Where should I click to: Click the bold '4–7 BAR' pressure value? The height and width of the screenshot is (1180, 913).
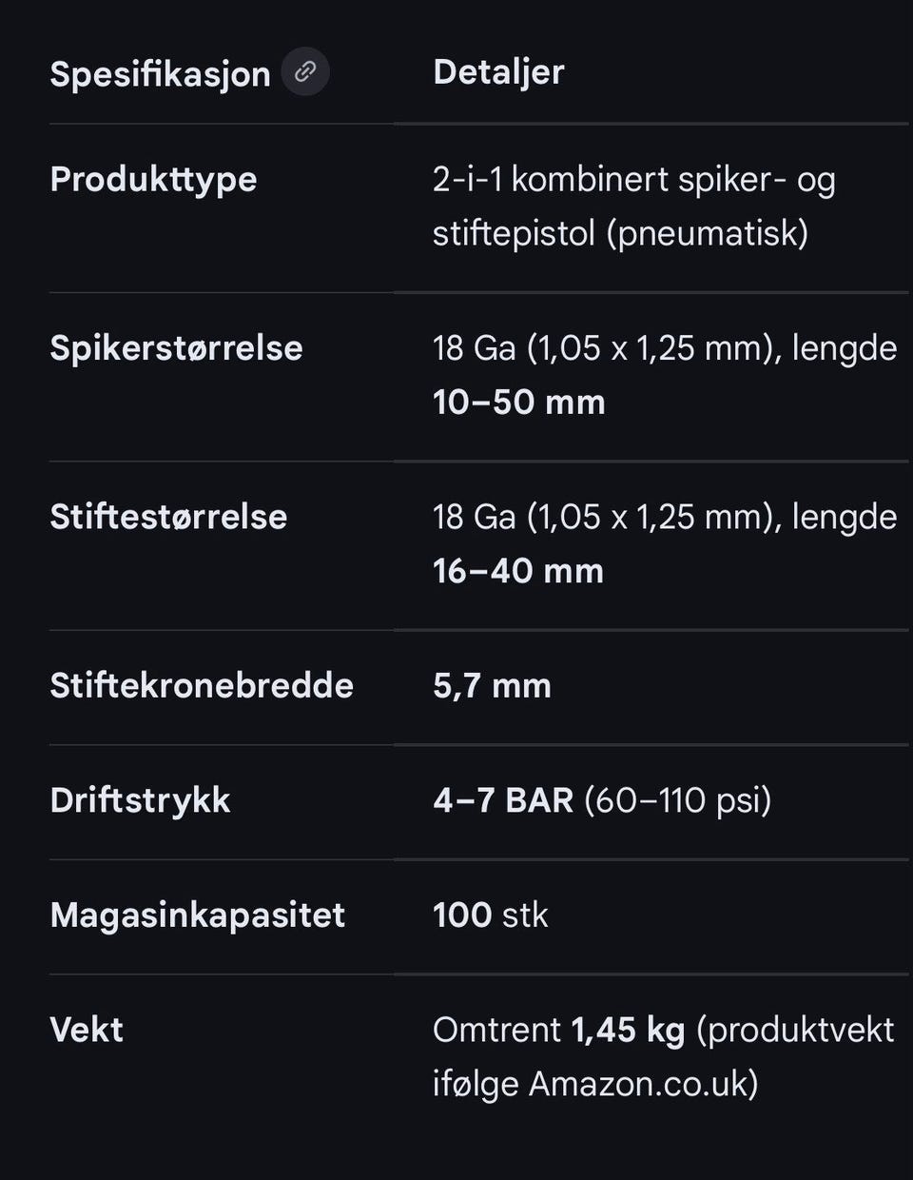tap(503, 799)
